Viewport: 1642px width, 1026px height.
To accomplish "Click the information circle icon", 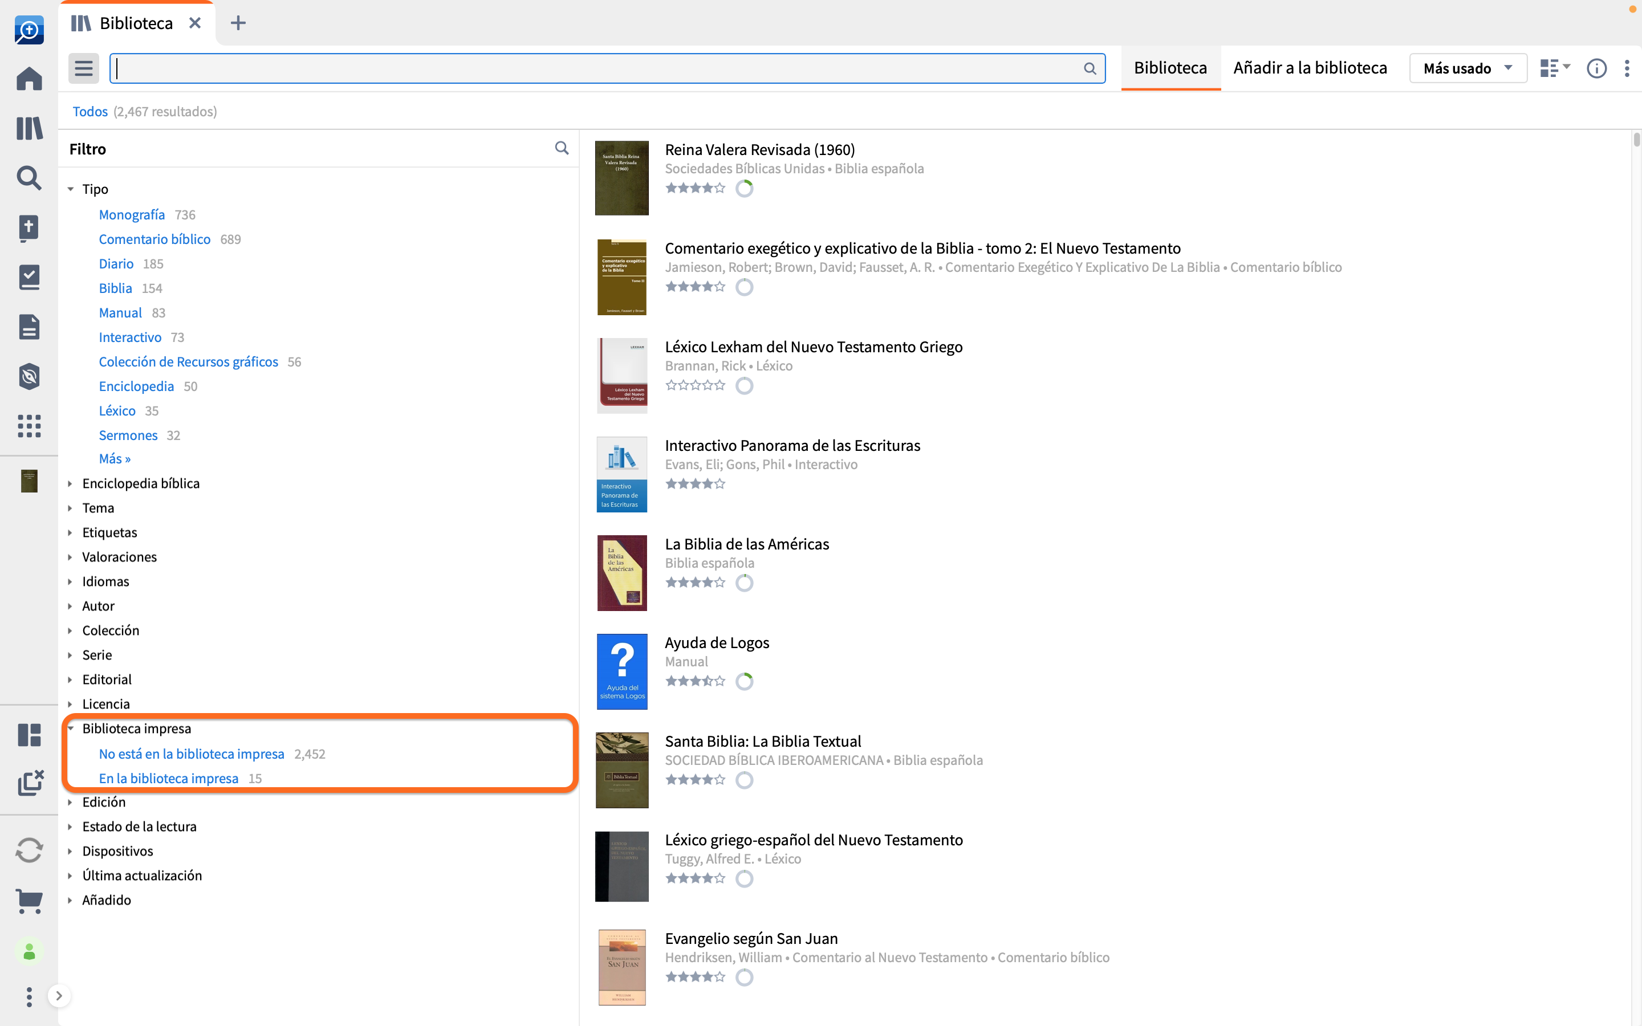I will 1596,68.
